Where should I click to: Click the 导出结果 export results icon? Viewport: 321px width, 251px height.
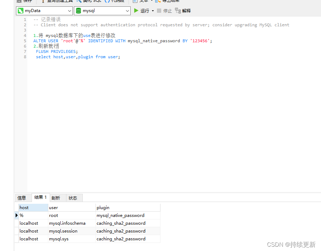tap(167, 1)
